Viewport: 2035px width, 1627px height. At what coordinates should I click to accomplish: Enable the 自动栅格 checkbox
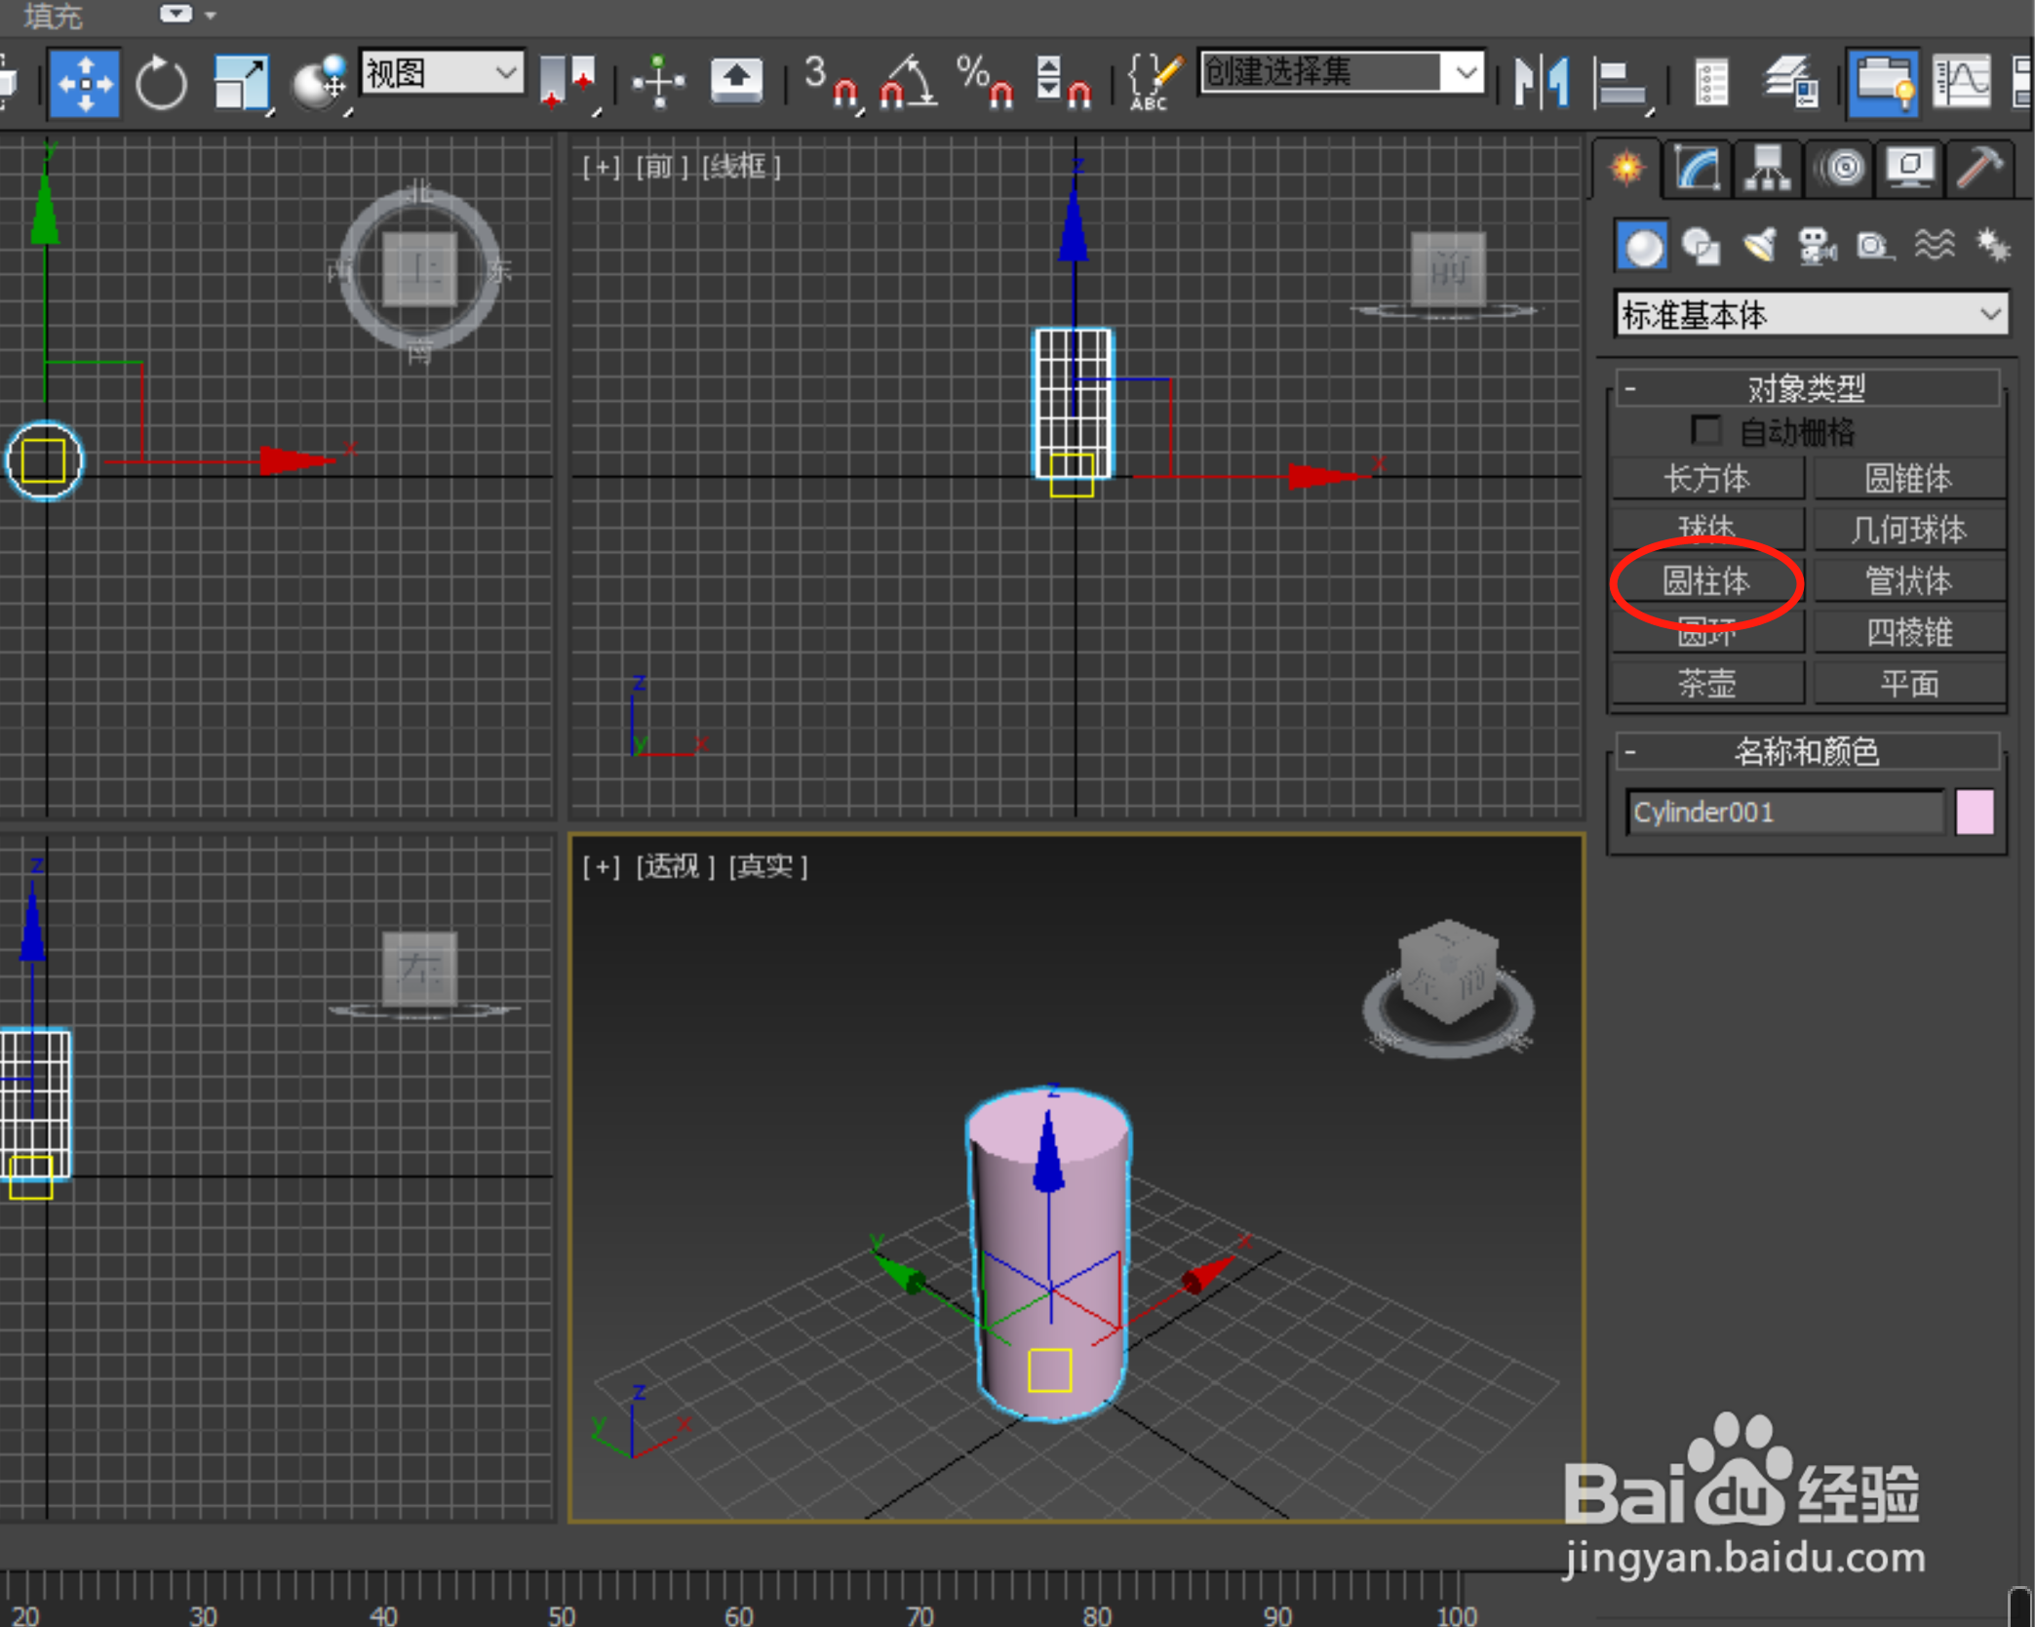coord(1706,430)
